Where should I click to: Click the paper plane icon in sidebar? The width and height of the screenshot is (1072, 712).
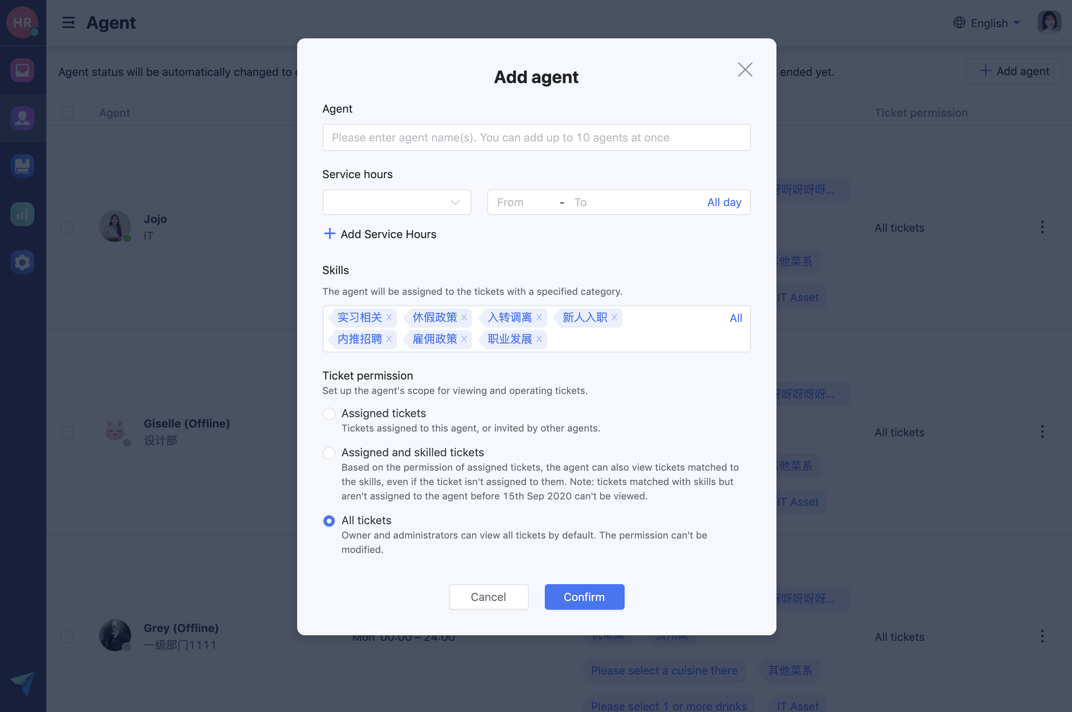(x=22, y=682)
